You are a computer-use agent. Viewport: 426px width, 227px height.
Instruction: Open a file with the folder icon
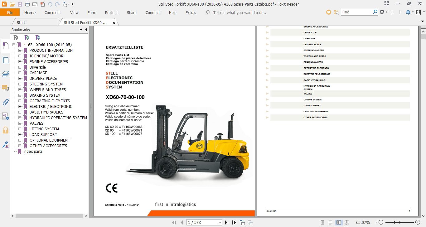tap(12, 4)
